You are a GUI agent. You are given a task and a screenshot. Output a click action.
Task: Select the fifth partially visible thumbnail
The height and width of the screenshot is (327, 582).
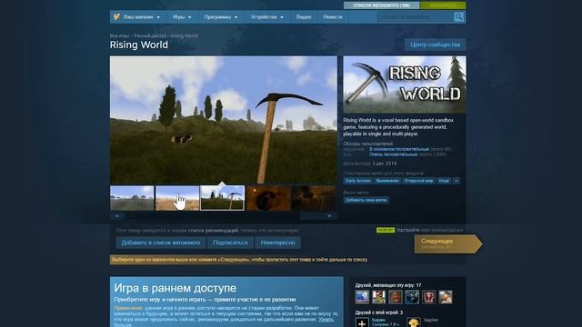coord(314,198)
